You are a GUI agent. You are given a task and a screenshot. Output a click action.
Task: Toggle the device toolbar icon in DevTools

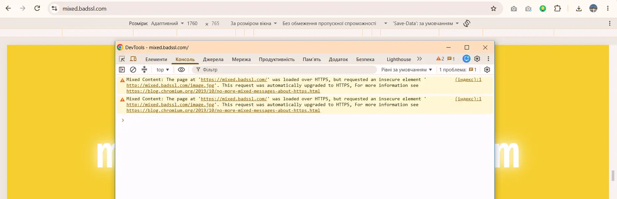pyautogui.click(x=133, y=59)
